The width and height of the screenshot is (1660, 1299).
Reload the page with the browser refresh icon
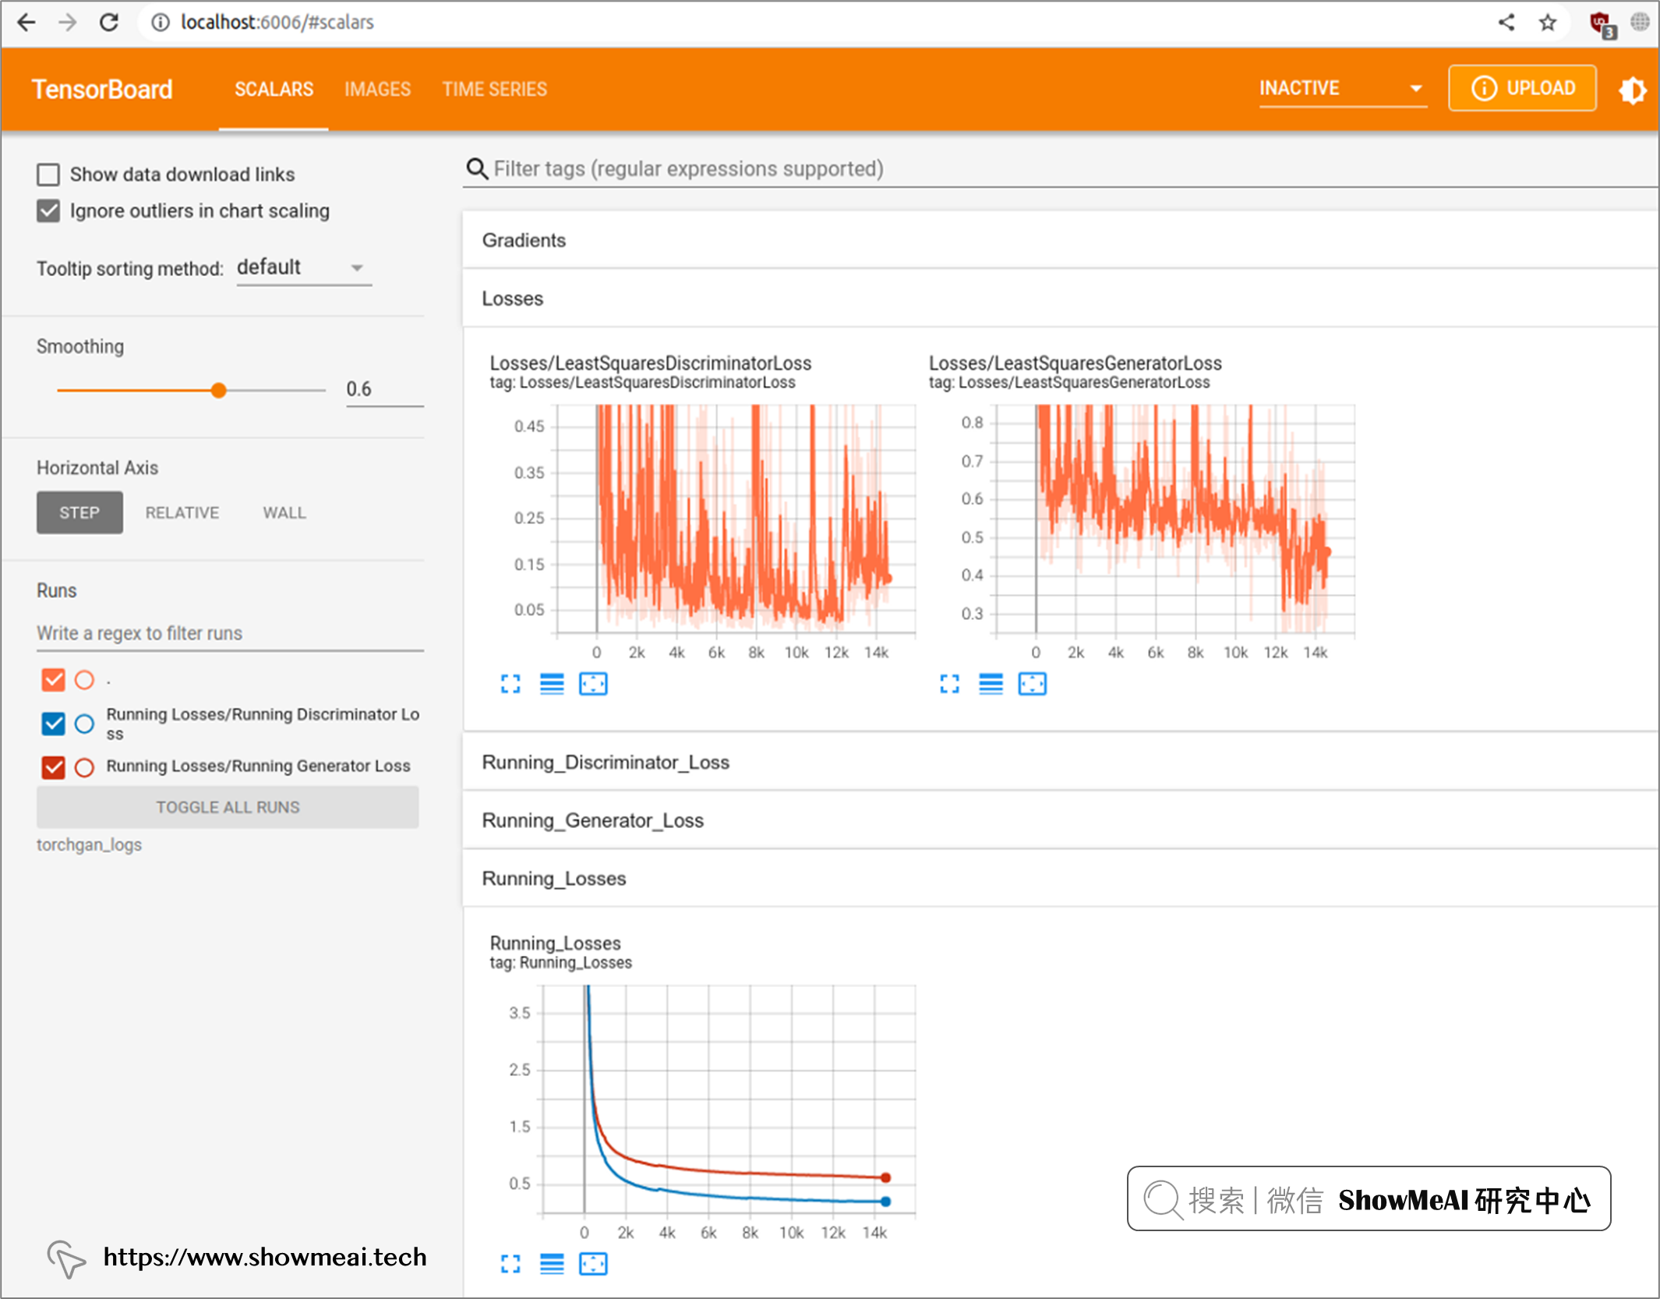click(109, 22)
